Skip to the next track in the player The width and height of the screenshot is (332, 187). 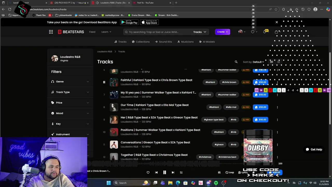click(x=173, y=172)
